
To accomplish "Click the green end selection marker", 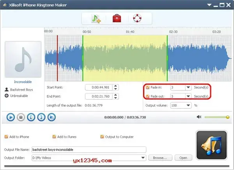I will [x=167, y=58].
